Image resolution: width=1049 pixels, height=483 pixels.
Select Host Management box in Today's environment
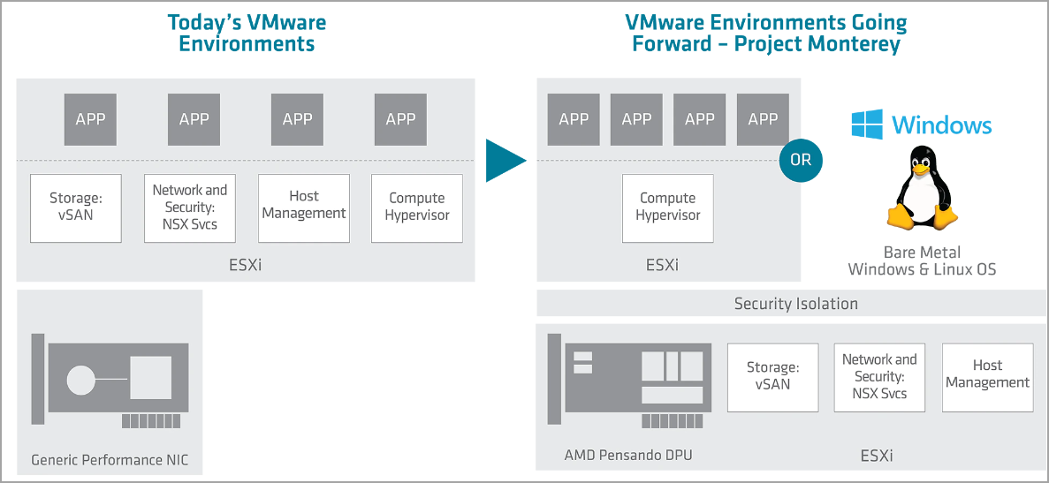coord(304,208)
